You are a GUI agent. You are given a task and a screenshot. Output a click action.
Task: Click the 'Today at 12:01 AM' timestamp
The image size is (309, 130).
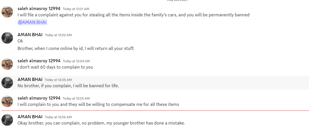pyautogui.click(x=76, y=9)
